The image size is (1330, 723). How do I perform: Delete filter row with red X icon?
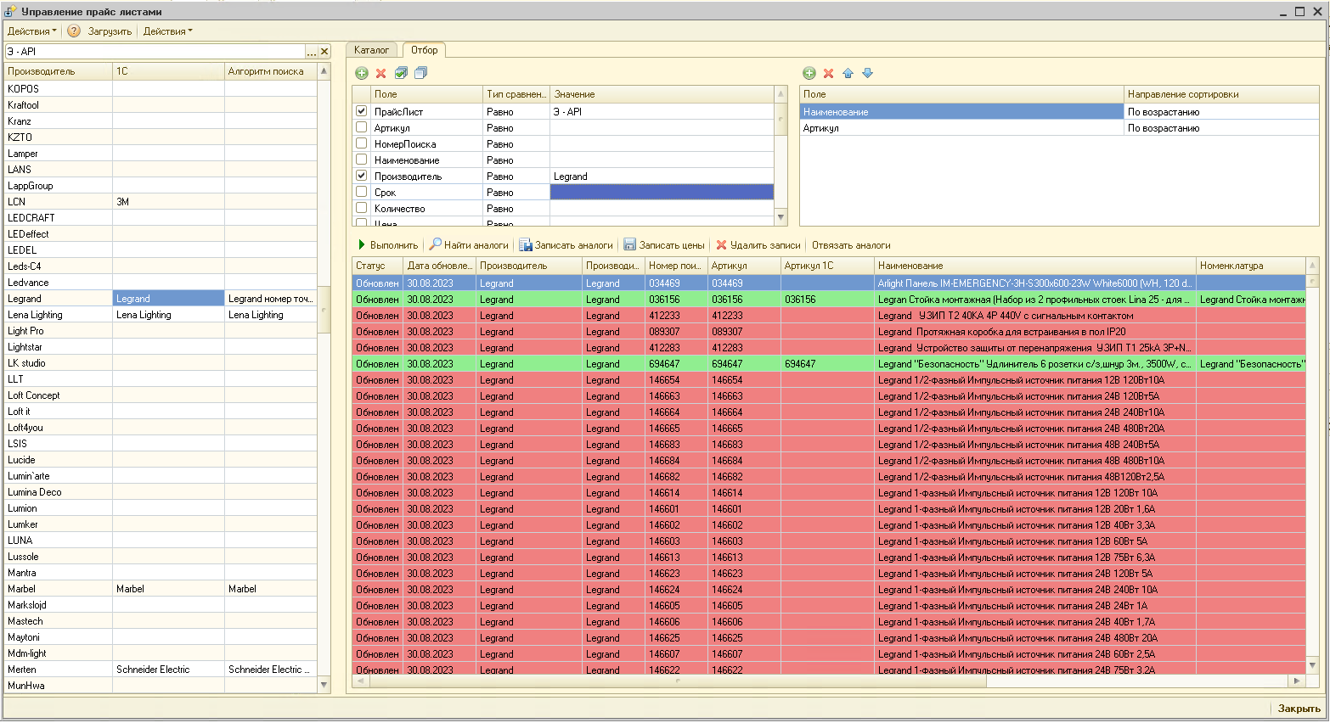click(x=381, y=73)
